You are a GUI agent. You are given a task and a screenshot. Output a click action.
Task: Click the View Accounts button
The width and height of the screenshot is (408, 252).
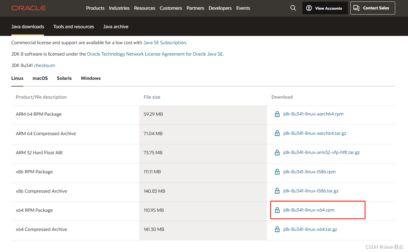pyautogui.click(x=325, y=8)
